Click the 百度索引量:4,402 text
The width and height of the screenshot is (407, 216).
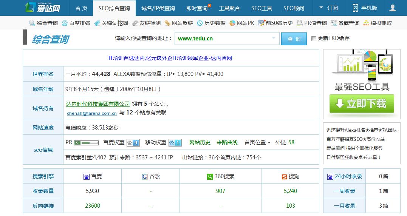(86, 157)
